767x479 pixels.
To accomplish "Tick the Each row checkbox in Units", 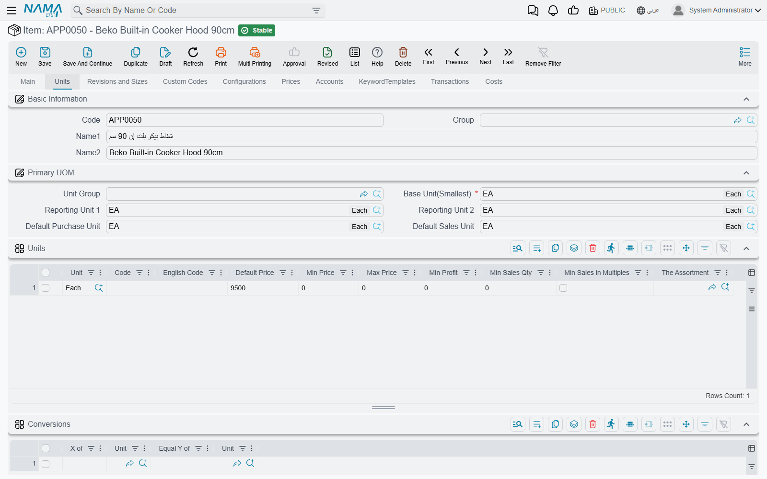I will 46,288.
